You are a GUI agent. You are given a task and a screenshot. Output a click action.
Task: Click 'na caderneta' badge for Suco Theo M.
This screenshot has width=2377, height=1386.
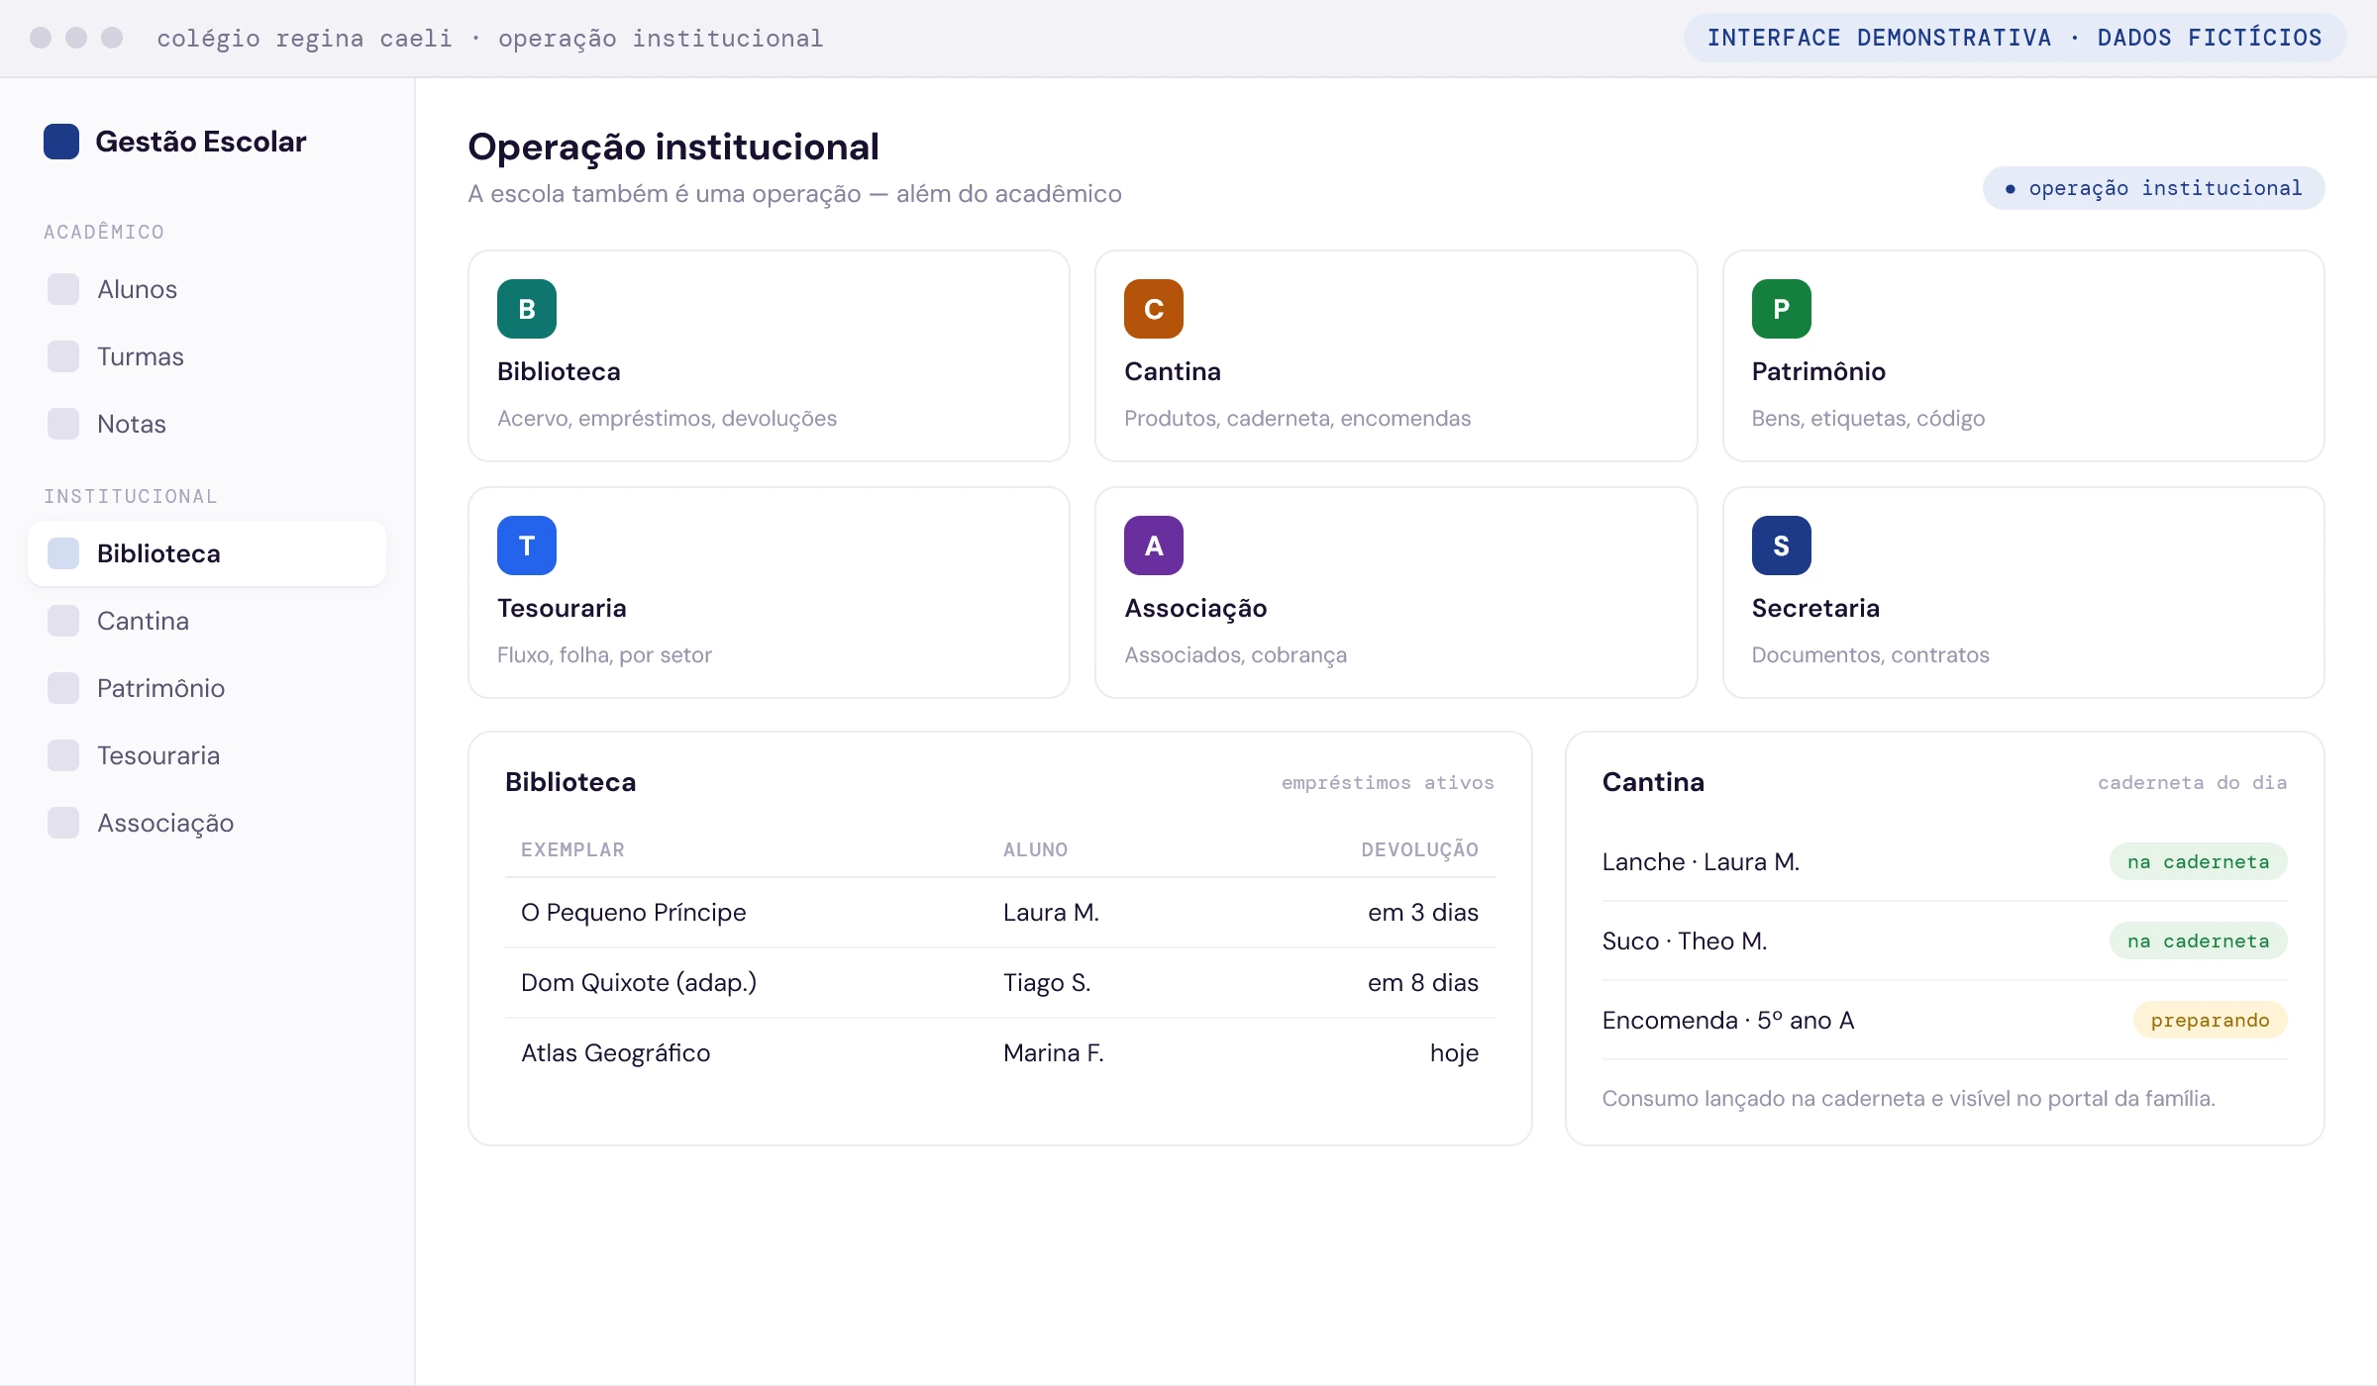[x=2198, y=940]
